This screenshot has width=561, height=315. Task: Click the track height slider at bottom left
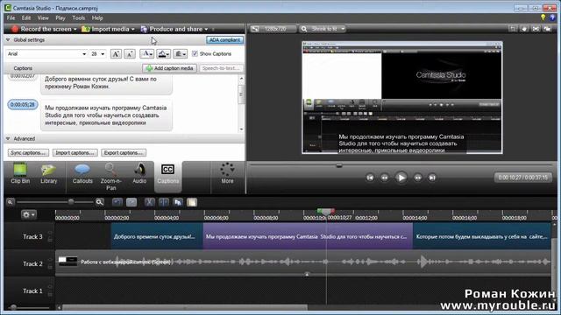click(13, 307)
